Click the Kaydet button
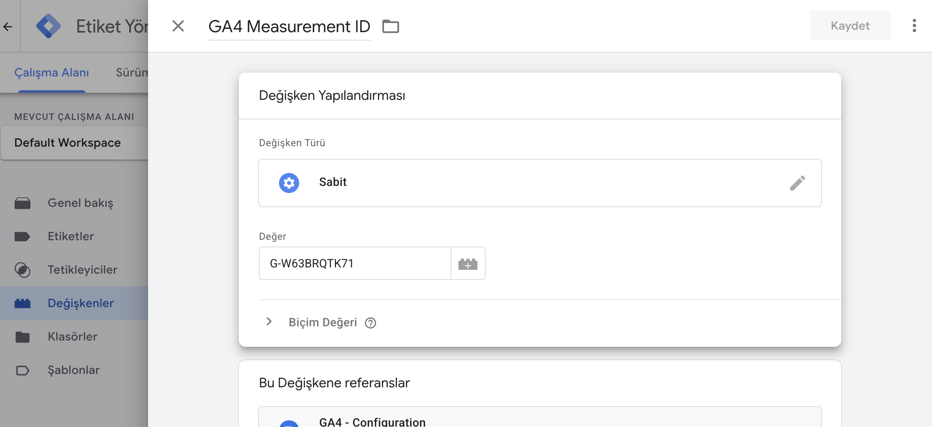The width and height of the screenshot is (932, 427). coord(850,25)
